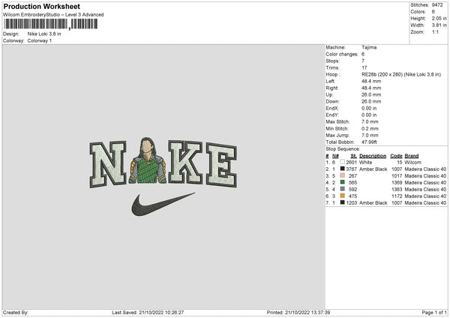Click the Stitches value '9472'
This screenshot has height=318, width=450.
437,5
